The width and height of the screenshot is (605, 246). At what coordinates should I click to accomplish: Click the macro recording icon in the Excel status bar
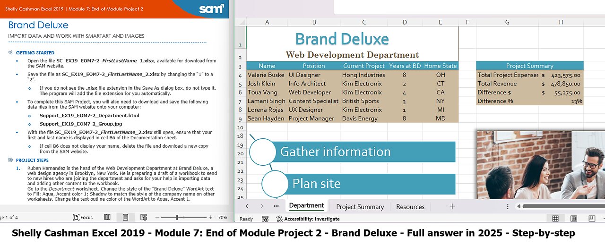[265, 219]
